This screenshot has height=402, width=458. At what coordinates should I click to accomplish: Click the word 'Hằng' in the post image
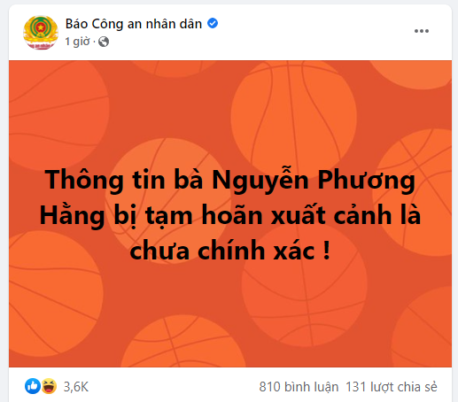(72, 214)
